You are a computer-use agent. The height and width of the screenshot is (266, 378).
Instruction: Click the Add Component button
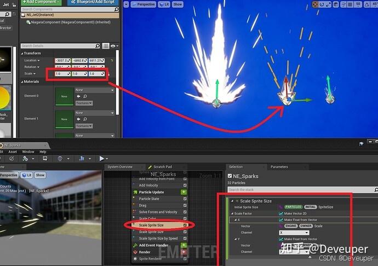coord(41,2)
